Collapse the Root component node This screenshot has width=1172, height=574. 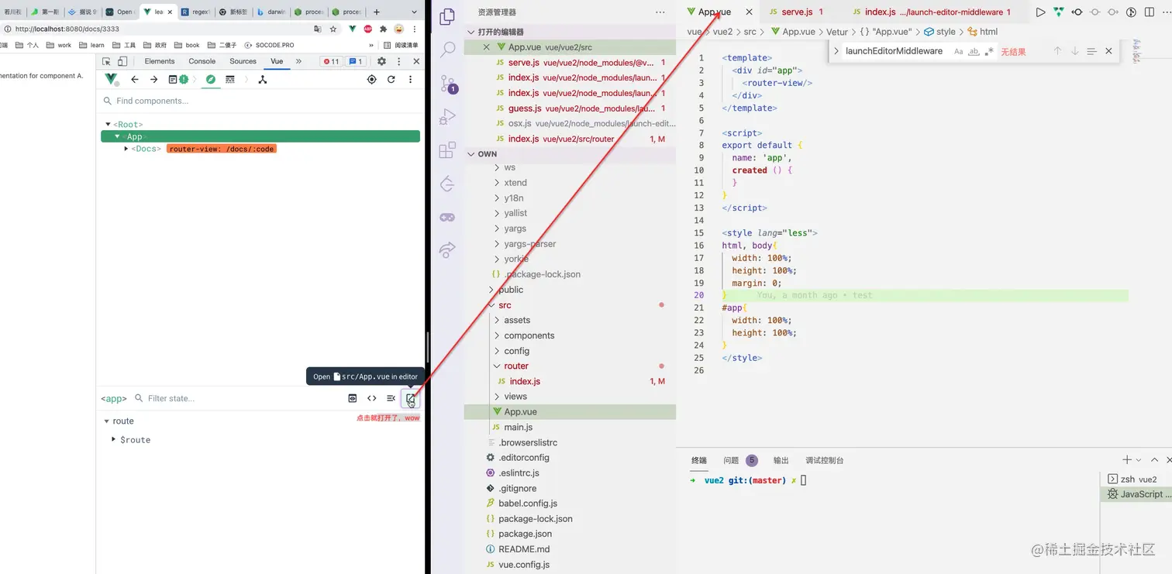tap(108, 125)
